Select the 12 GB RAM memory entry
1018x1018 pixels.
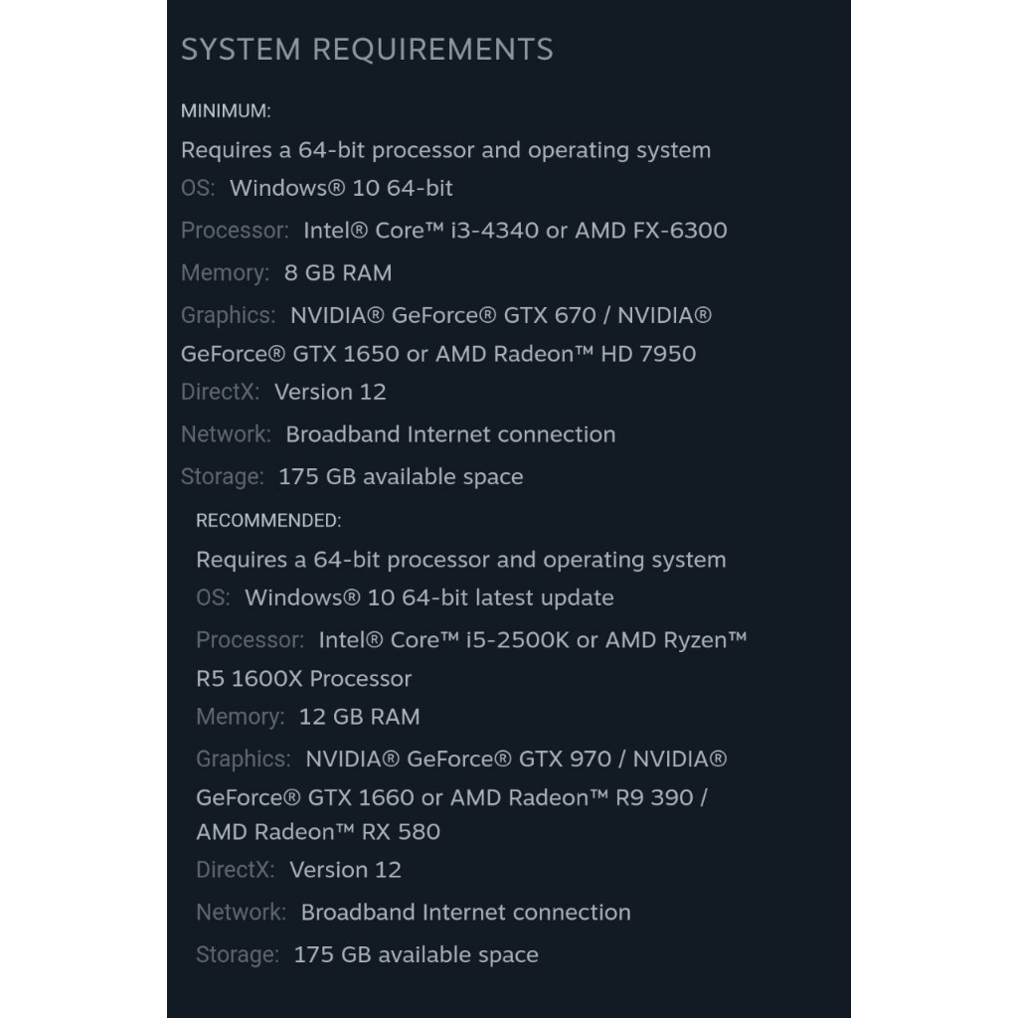(359, 717)
